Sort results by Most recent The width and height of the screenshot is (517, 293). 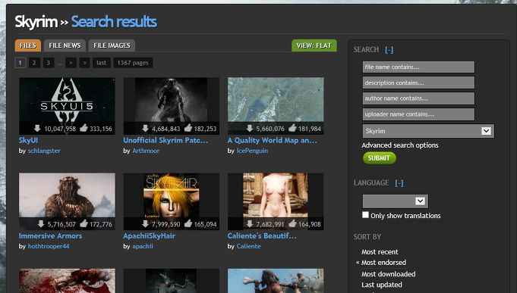point(380,252)
